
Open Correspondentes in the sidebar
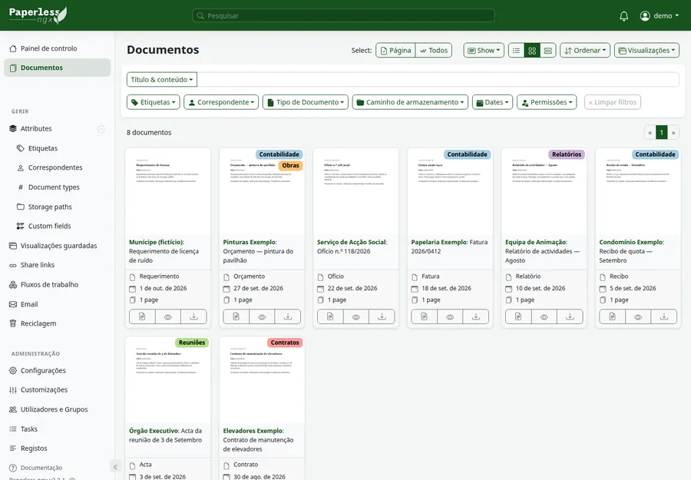(58, 167)
